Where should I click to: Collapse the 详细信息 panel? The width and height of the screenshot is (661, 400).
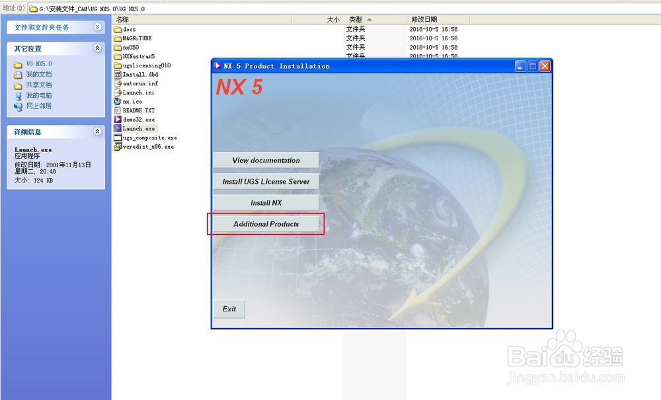(x=97, y=132)
